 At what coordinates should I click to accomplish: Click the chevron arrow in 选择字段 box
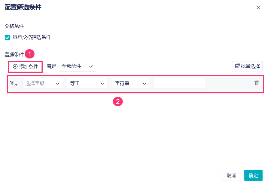[58, 83]
